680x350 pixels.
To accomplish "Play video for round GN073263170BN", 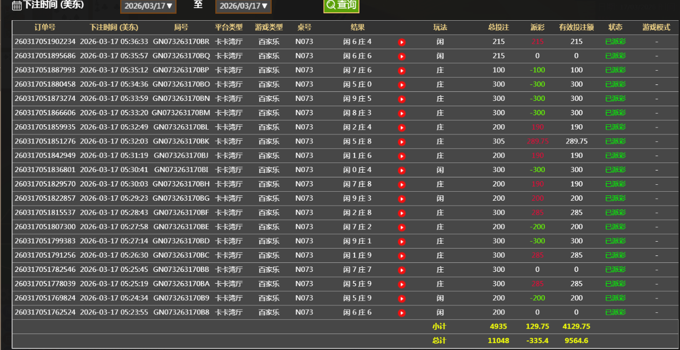I will click(x=402, y=99).
